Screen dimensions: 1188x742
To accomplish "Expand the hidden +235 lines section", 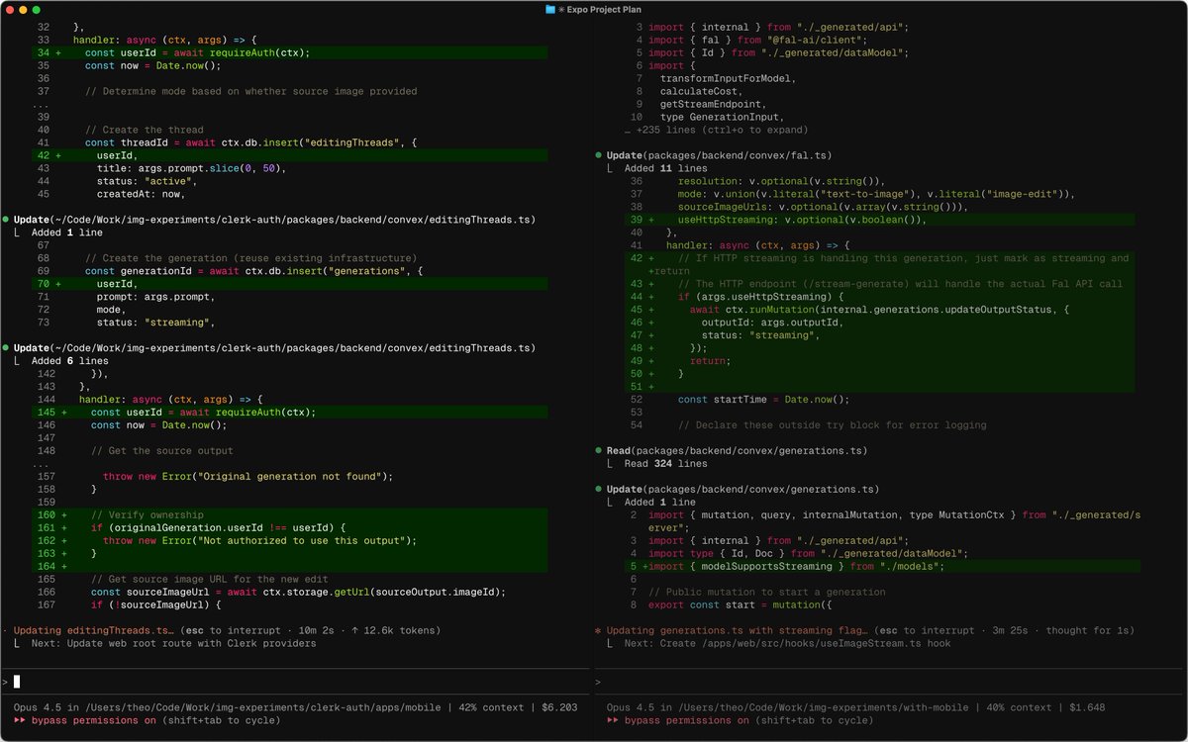I will [716, 130].
